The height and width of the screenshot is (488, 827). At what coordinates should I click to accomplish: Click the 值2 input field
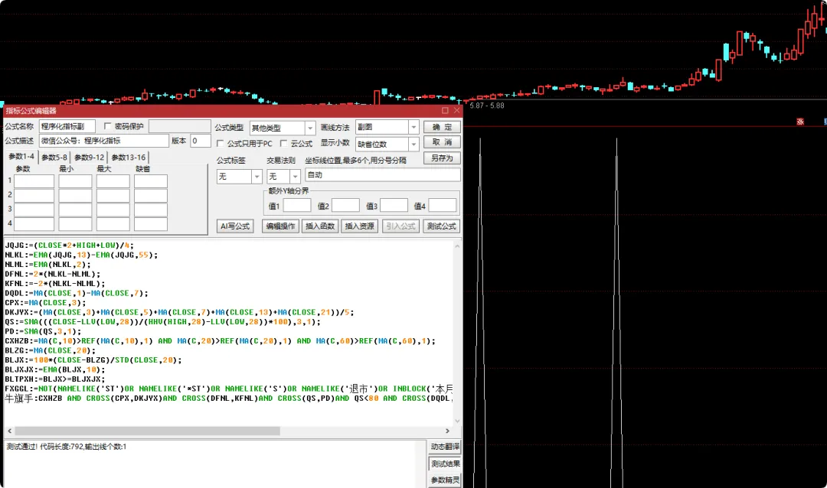pos(345,206)
